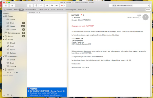This screenshot has width=153, height=98.
Task: Archive the selected message
Action: coord(30,5)
